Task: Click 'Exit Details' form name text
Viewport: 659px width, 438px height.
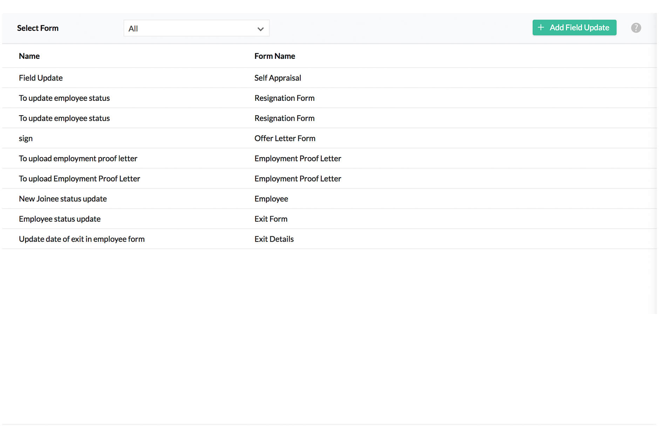Action: (274, 239)
